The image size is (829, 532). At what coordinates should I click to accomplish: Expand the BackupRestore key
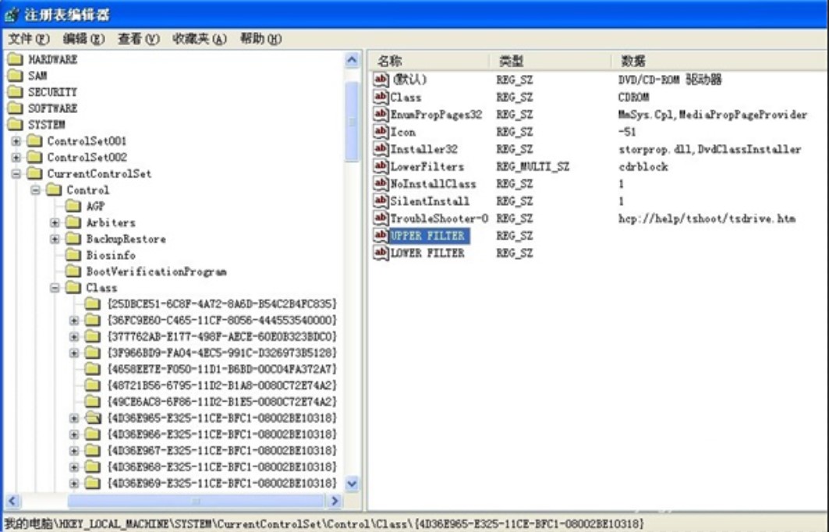[55, 239]
